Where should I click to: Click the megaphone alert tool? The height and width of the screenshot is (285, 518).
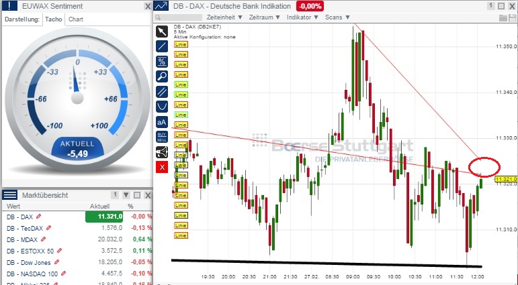pyautogui.click(x=162, y=152)
